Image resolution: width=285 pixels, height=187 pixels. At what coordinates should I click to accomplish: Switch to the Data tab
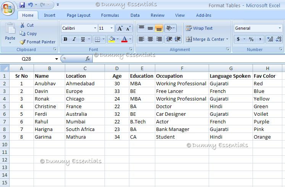(x=135, y=15)
